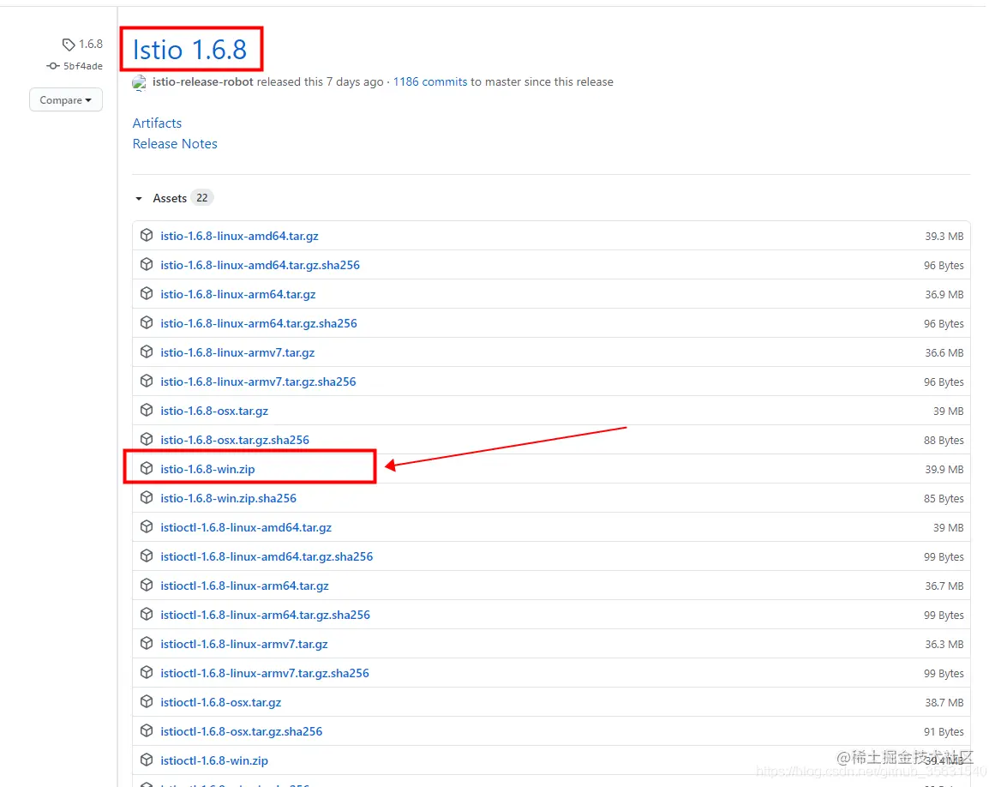The height and width of the screenshot is (787, 995).
Task: Download istio-1.6.8-linux-amd64.tar.gz
Action: (x=239, y=236)
